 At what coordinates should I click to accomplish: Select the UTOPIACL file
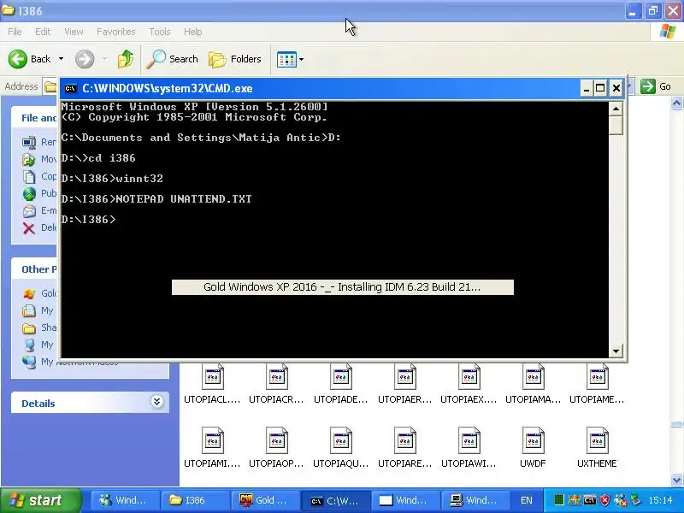(x=212, y=384)
